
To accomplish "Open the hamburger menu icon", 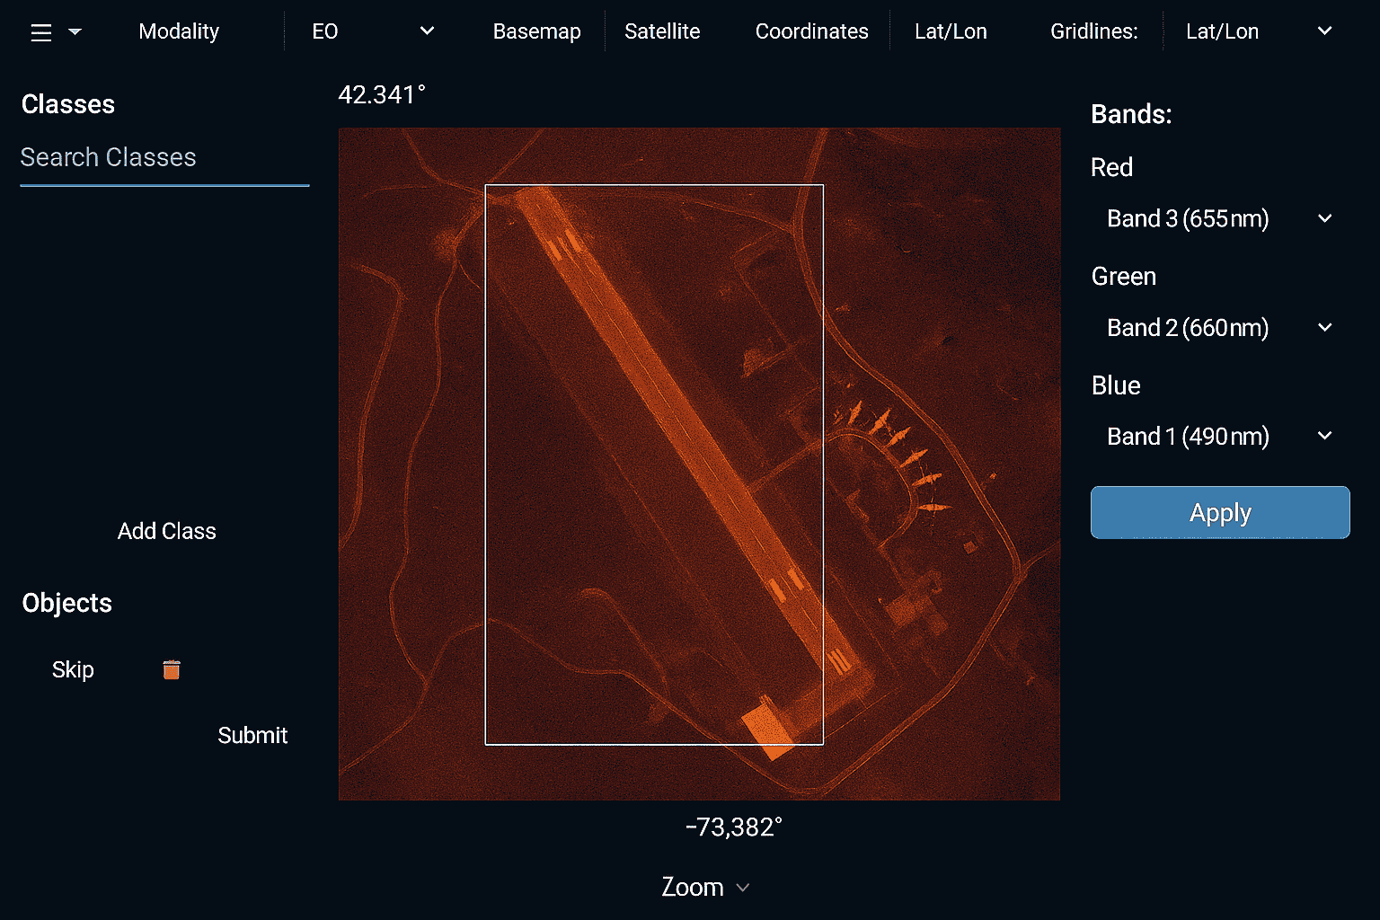I will tap(41, 33).
